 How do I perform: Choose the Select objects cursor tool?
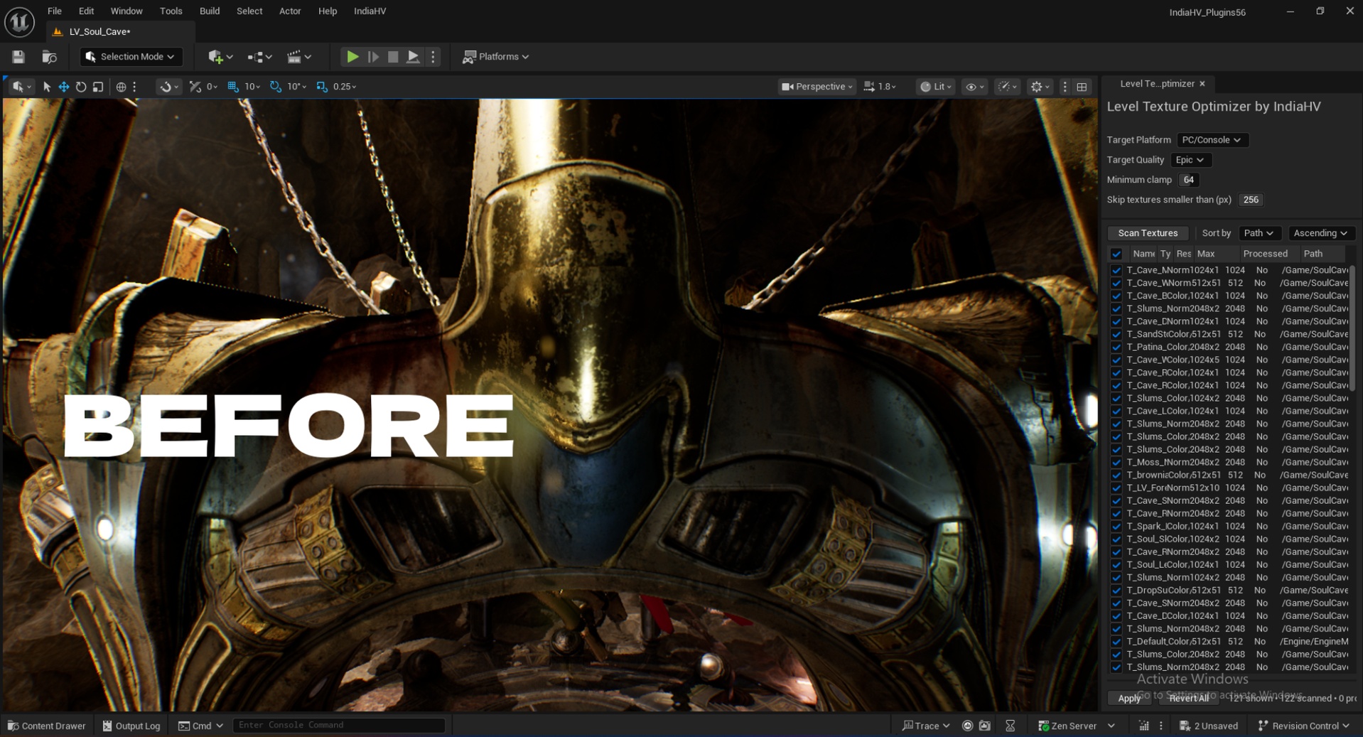point(47,87)
